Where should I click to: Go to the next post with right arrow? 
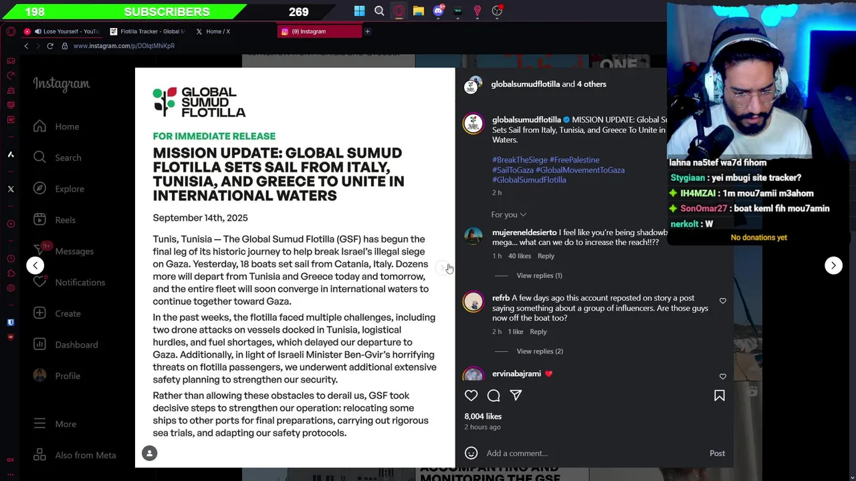click(833, 265)
